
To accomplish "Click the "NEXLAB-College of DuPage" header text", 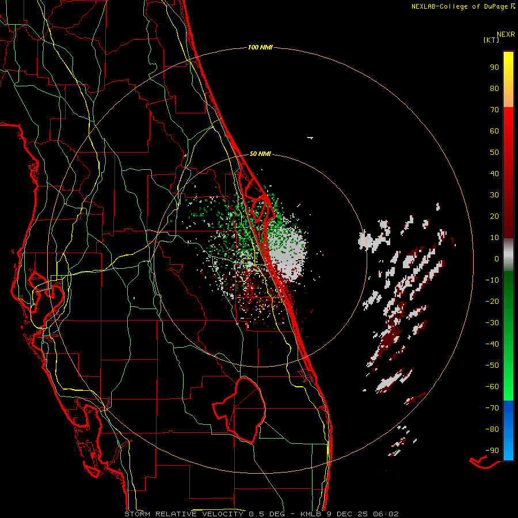I will (459, 6).
